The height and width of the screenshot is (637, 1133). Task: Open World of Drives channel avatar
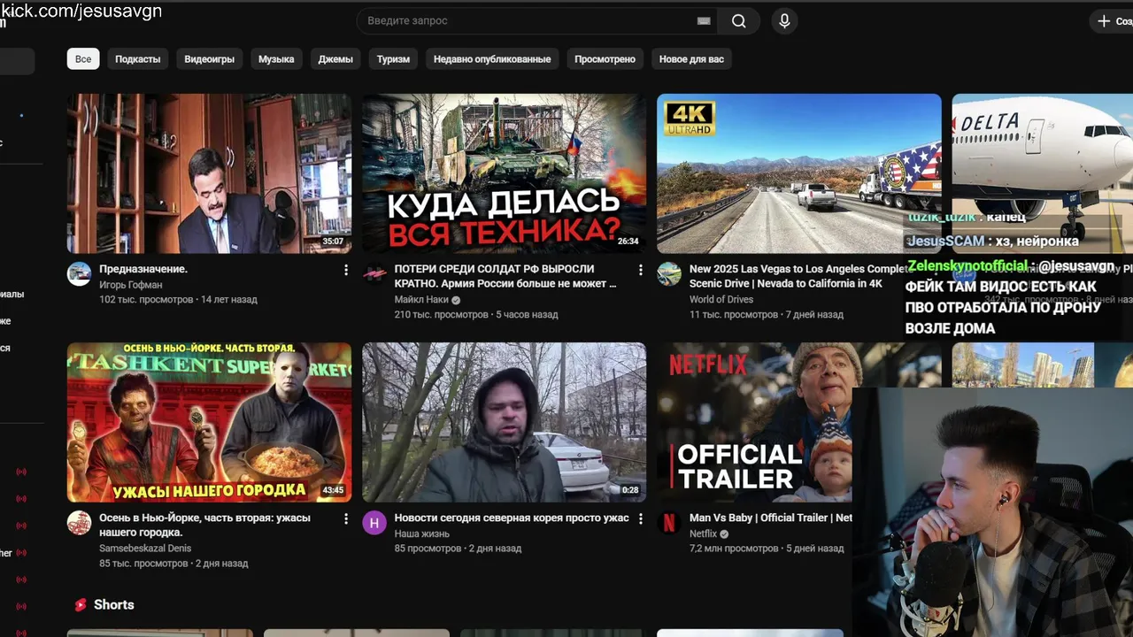click(669, 273)
